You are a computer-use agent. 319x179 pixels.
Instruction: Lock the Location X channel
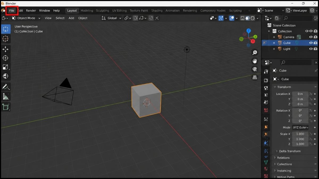tap(310, 94)
